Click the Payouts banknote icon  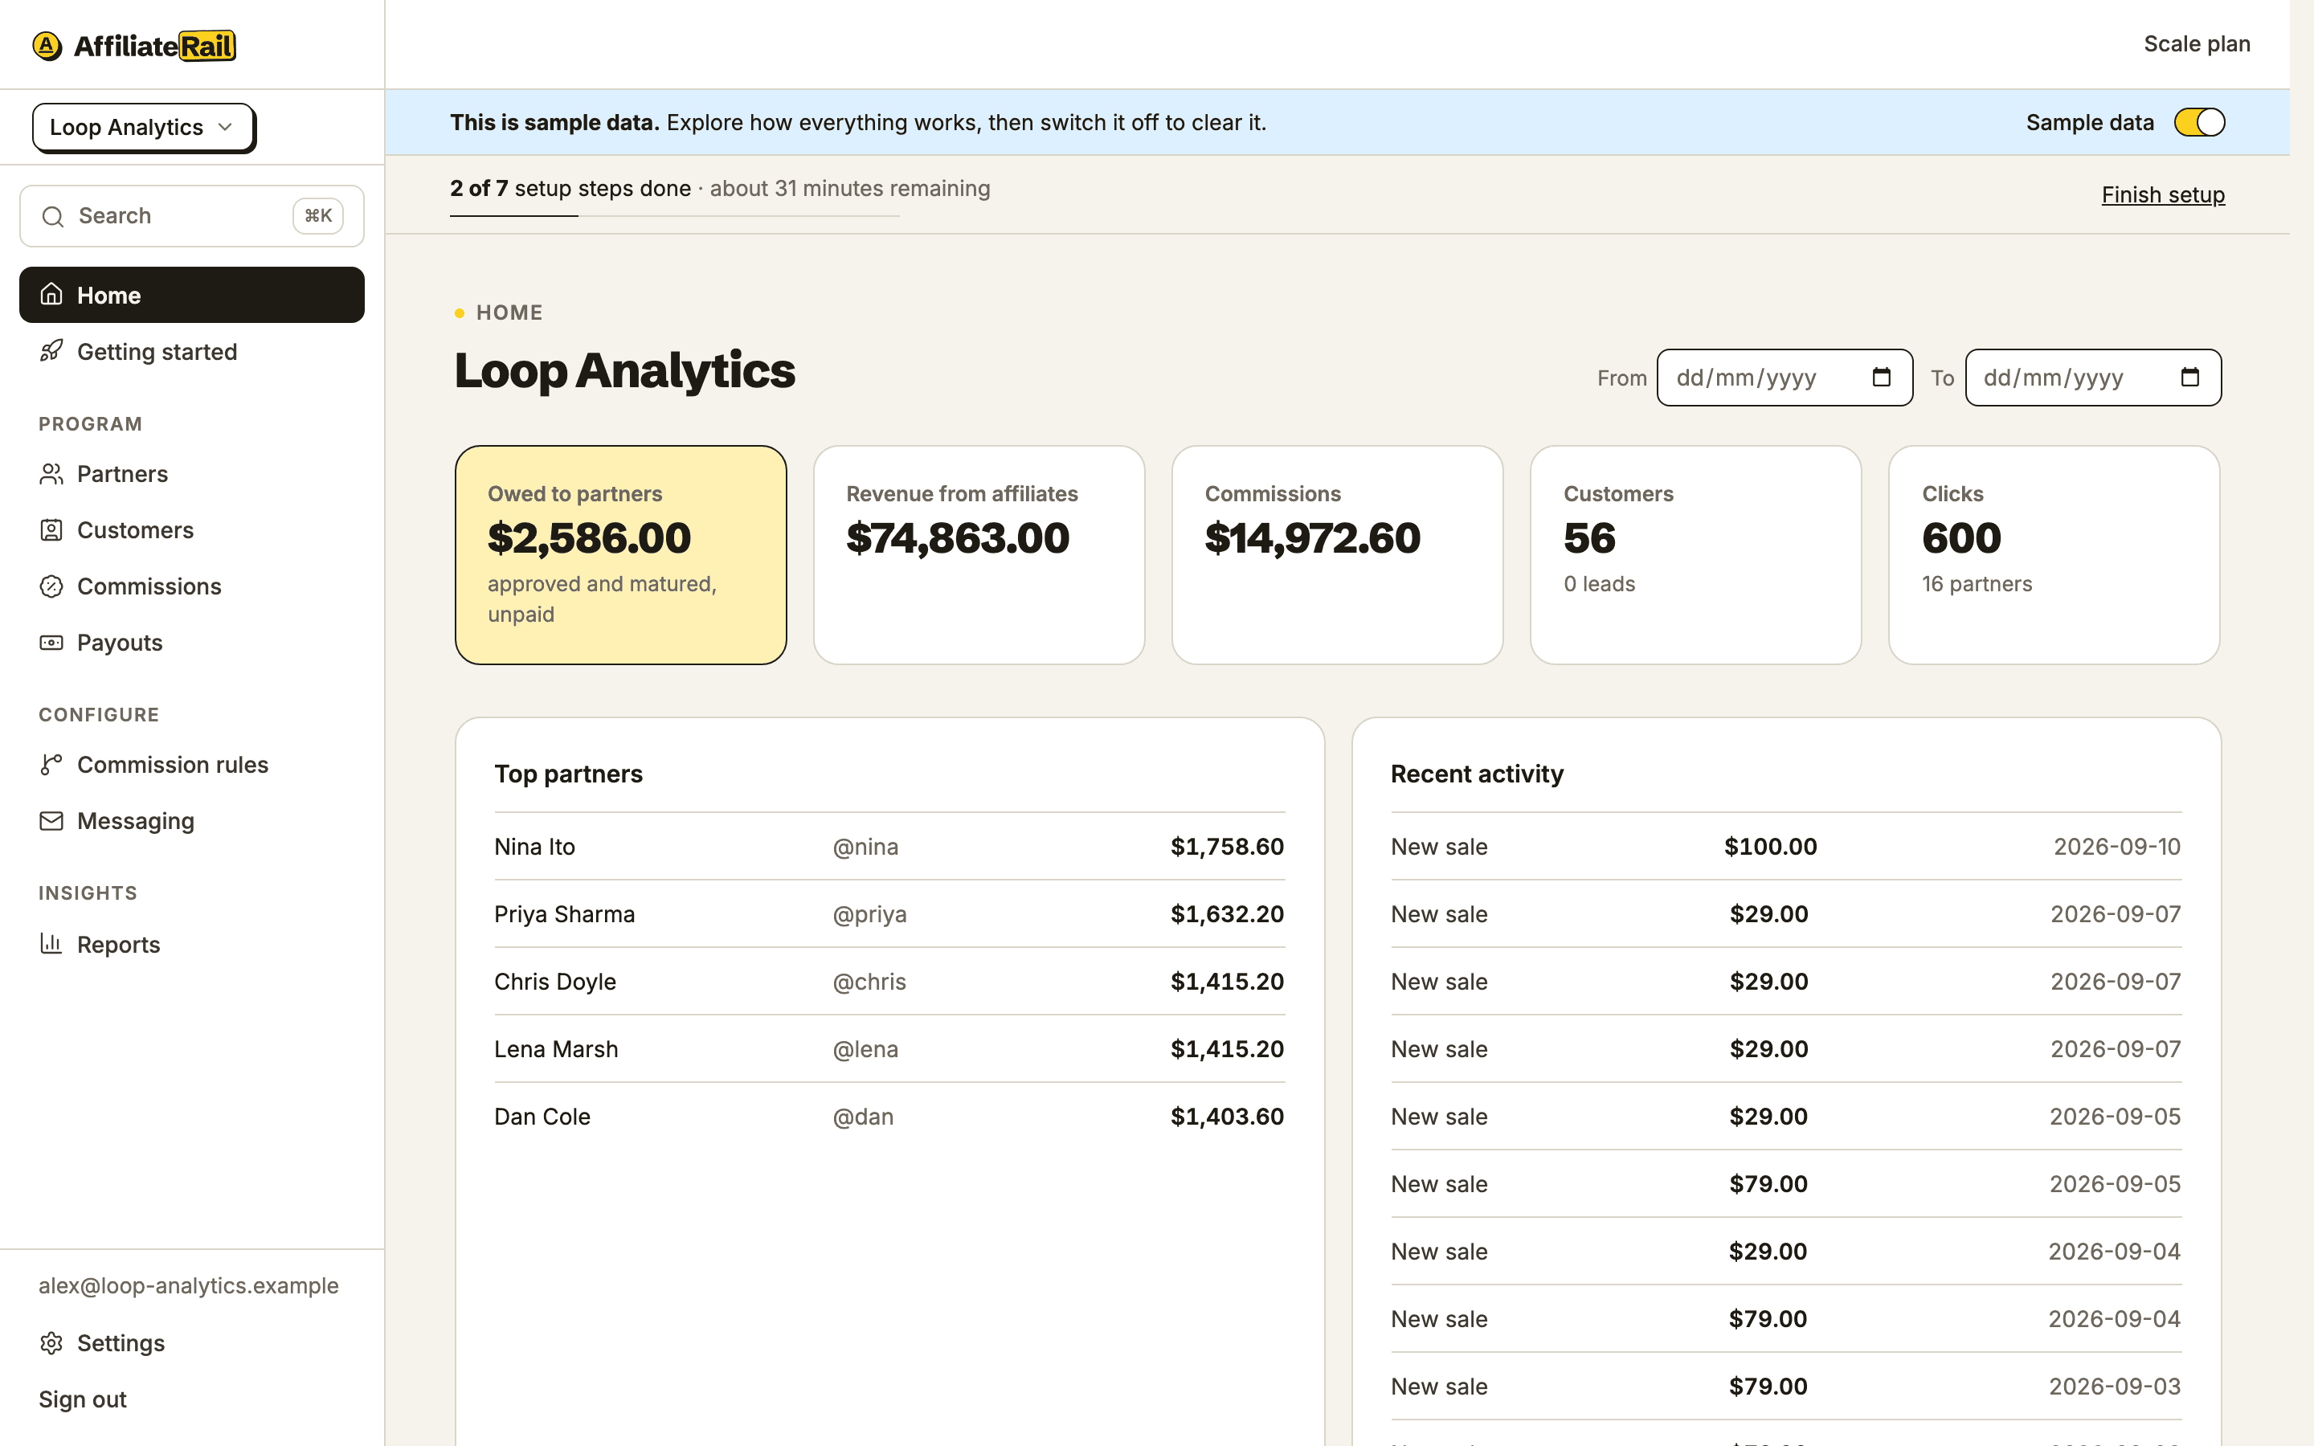51,643
